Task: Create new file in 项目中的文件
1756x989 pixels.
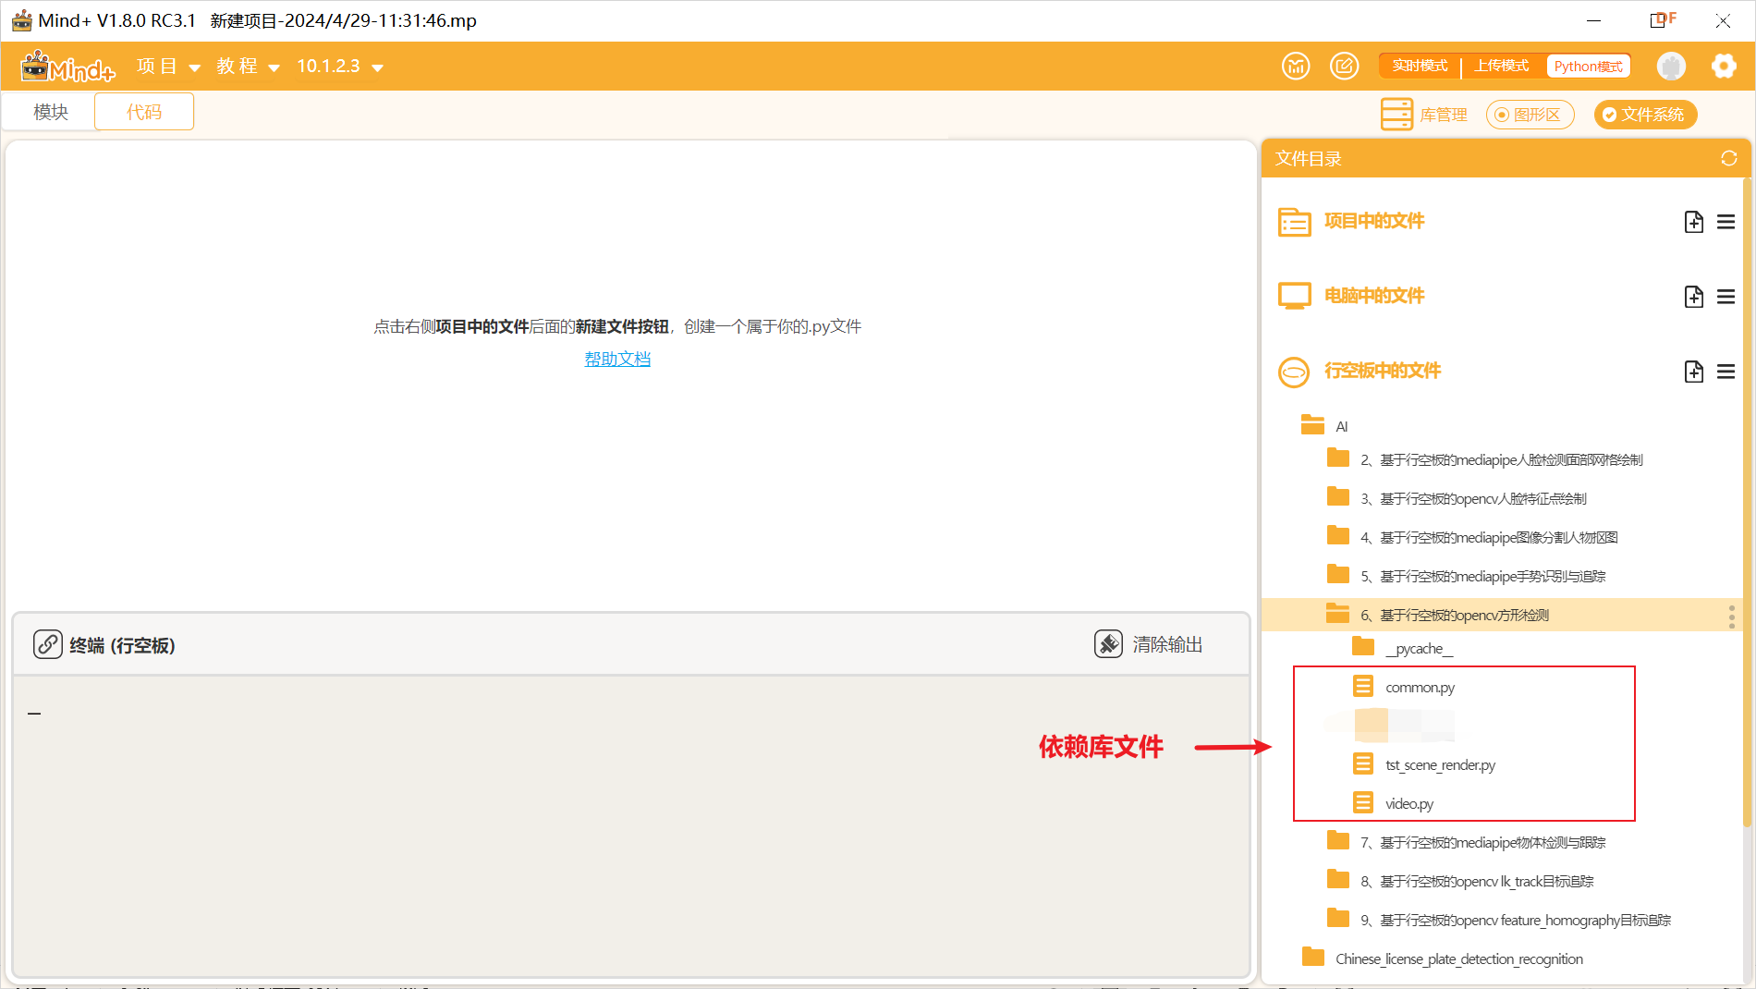Action: point(1693,222)
